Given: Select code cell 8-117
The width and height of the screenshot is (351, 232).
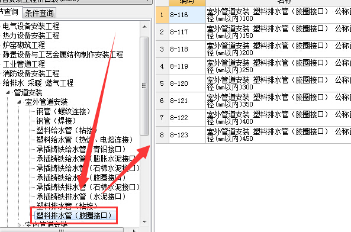Looking at the screenshot, I should coord(187,32).
